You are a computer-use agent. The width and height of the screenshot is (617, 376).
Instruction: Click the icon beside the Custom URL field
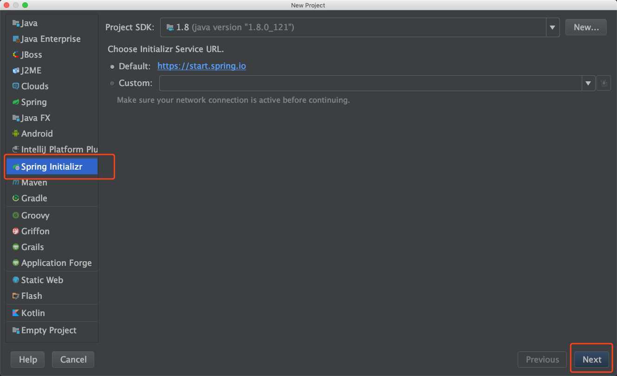point(604,83)
